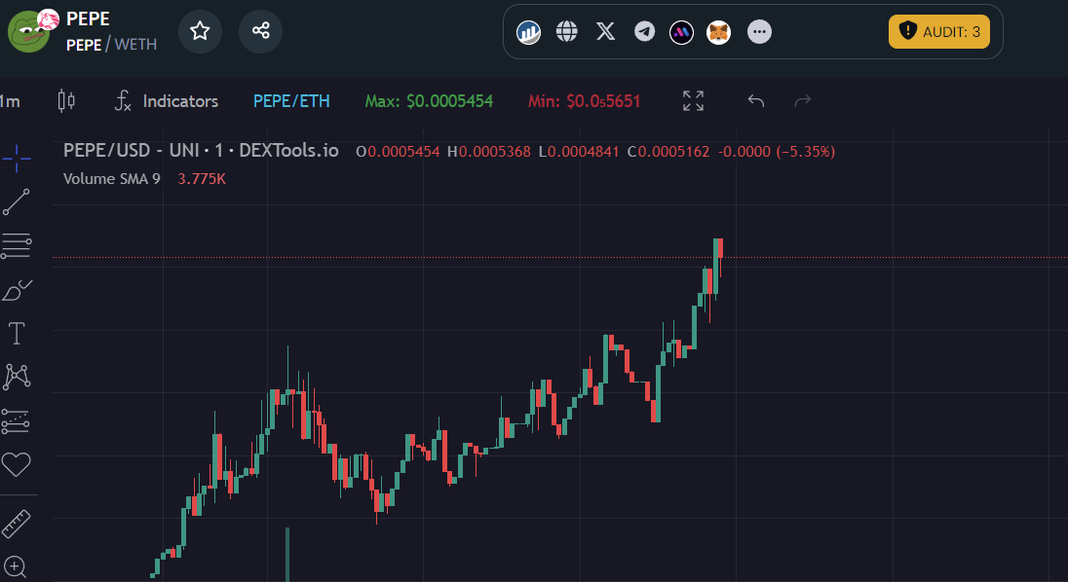Change the 1m chart interval

pyautogui.click(x=10, y=101)
